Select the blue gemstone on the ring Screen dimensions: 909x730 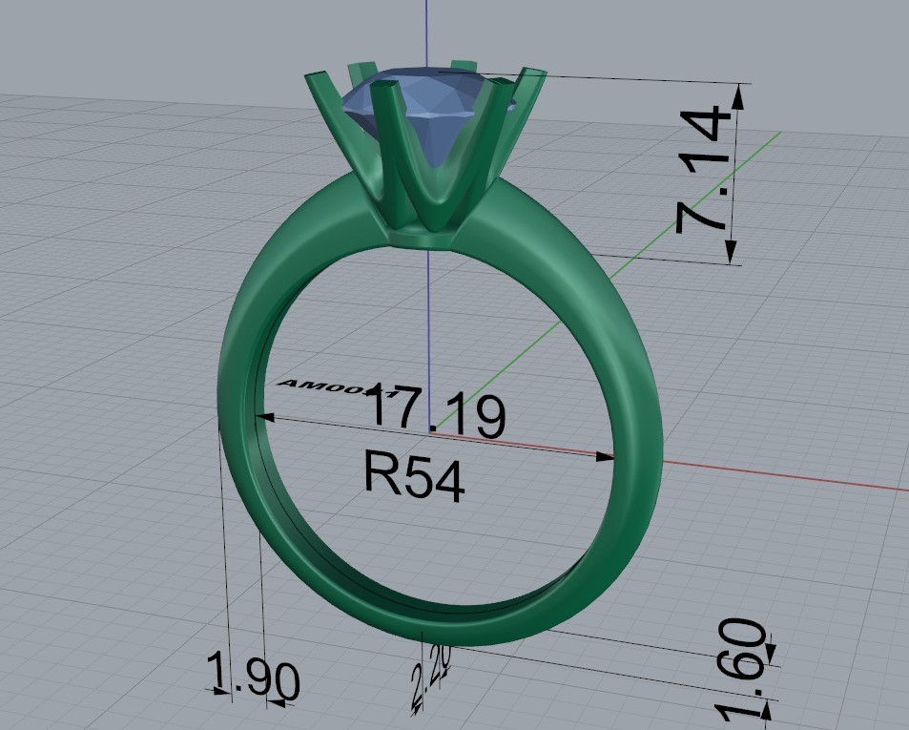[428, 115]
